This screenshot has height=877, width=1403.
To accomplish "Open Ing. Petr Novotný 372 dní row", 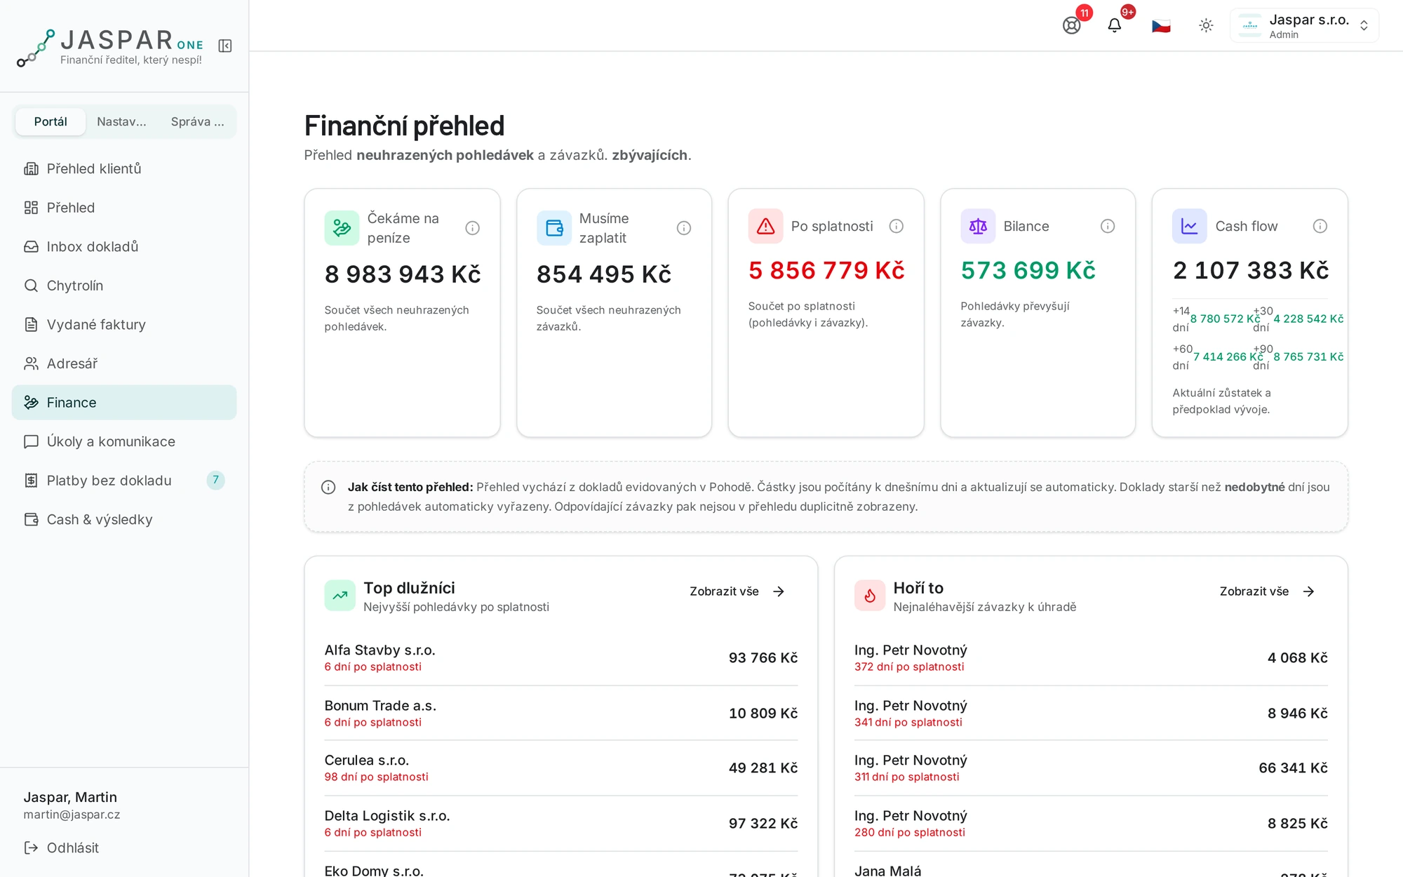I will (1091, 658).
